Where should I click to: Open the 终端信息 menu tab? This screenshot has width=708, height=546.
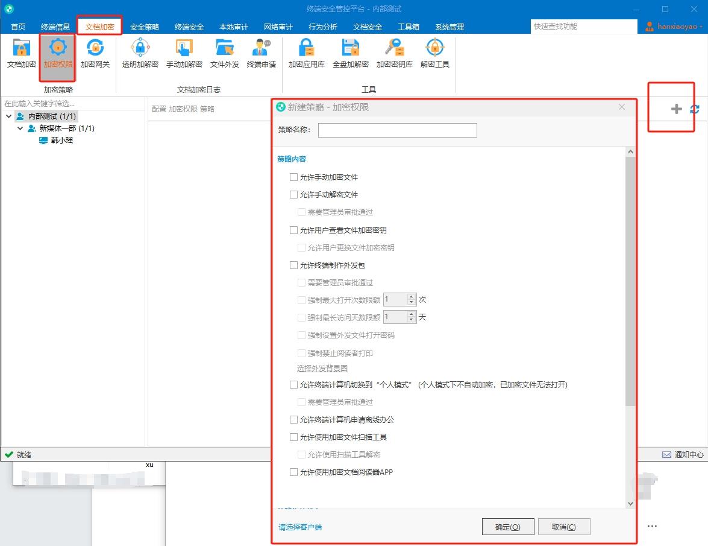[55, 27]
